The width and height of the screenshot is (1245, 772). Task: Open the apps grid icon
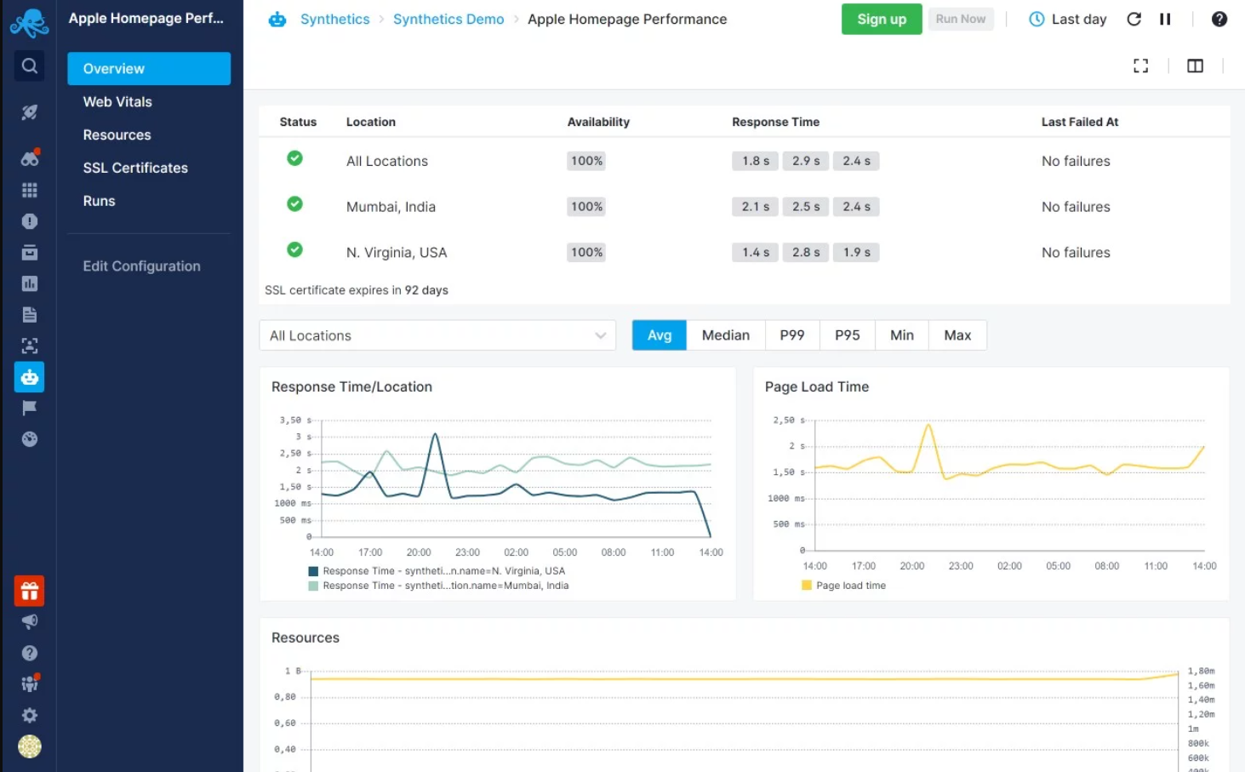coord(29,190)
